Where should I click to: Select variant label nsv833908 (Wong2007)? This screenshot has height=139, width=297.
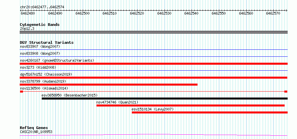tap(40, 53)
